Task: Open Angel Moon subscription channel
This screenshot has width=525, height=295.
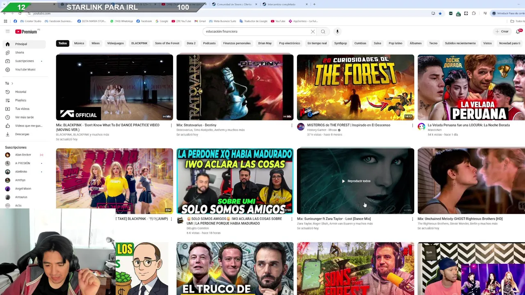Action: (24, 188)
